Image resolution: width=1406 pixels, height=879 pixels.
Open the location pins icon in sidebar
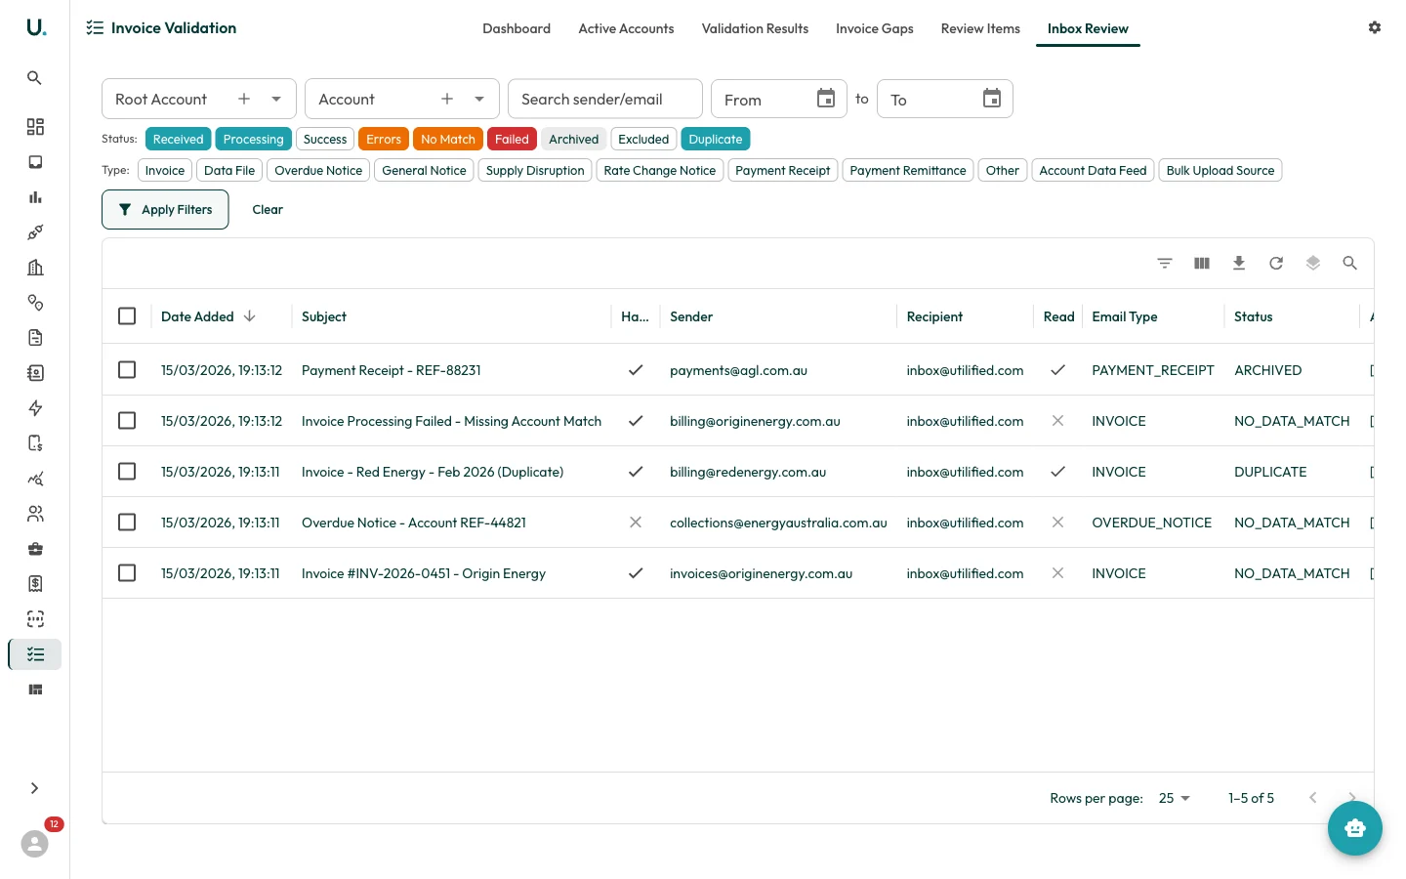click(35, 303)
